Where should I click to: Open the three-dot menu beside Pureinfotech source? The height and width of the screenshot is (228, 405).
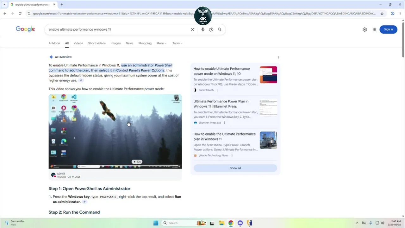pos(217,90)
